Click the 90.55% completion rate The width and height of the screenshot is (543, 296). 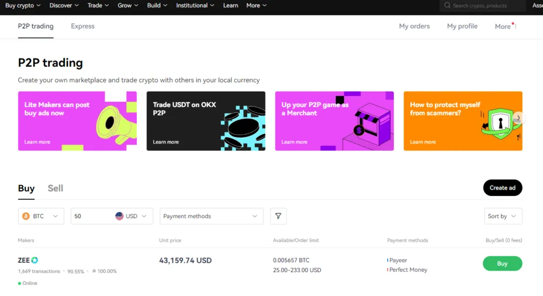[x=75, y=272]
